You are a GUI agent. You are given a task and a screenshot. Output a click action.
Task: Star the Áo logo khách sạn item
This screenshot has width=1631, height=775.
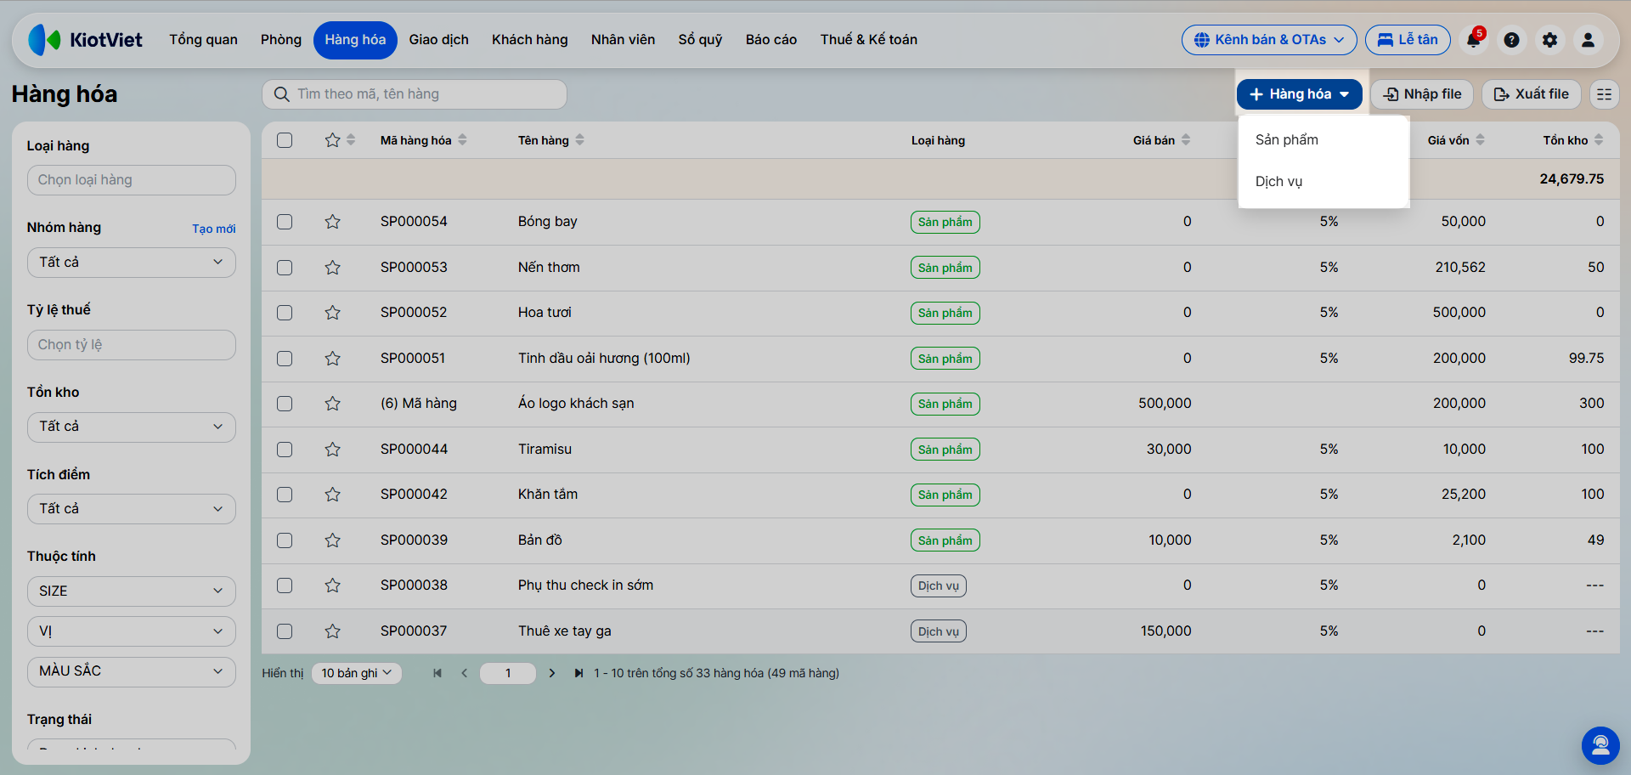tap(332, 404)
